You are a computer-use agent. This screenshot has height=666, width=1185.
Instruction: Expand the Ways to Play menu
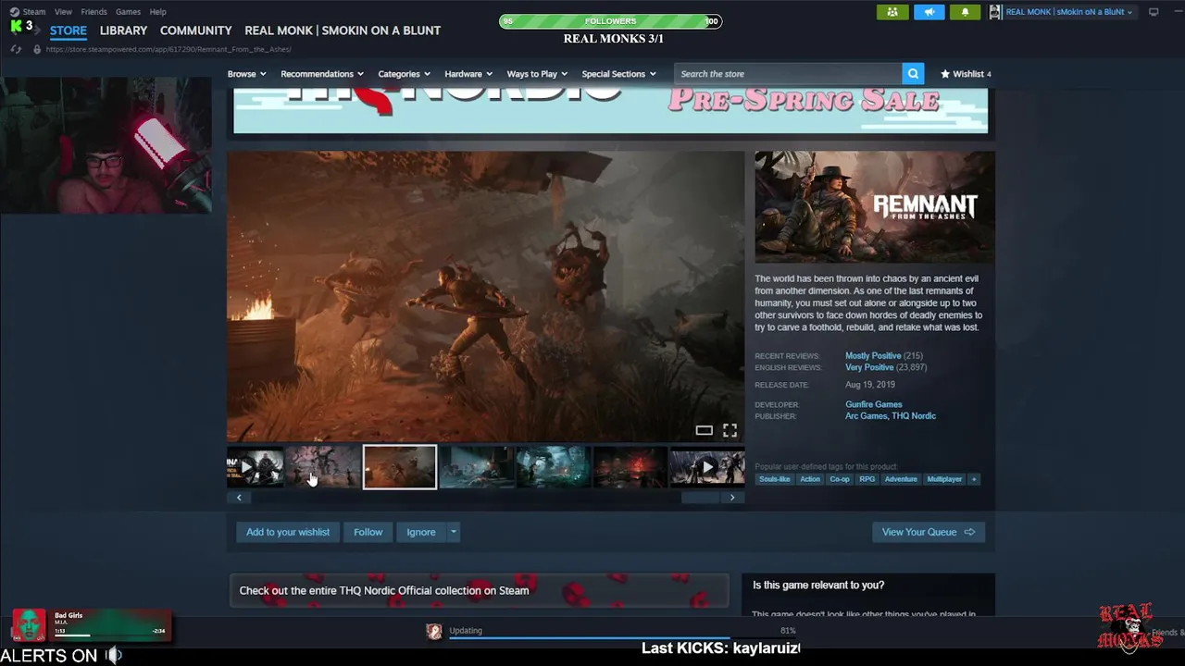[x=537, y=74]
